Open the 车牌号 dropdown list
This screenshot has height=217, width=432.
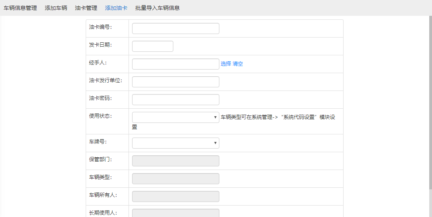(x=175, y=143)
